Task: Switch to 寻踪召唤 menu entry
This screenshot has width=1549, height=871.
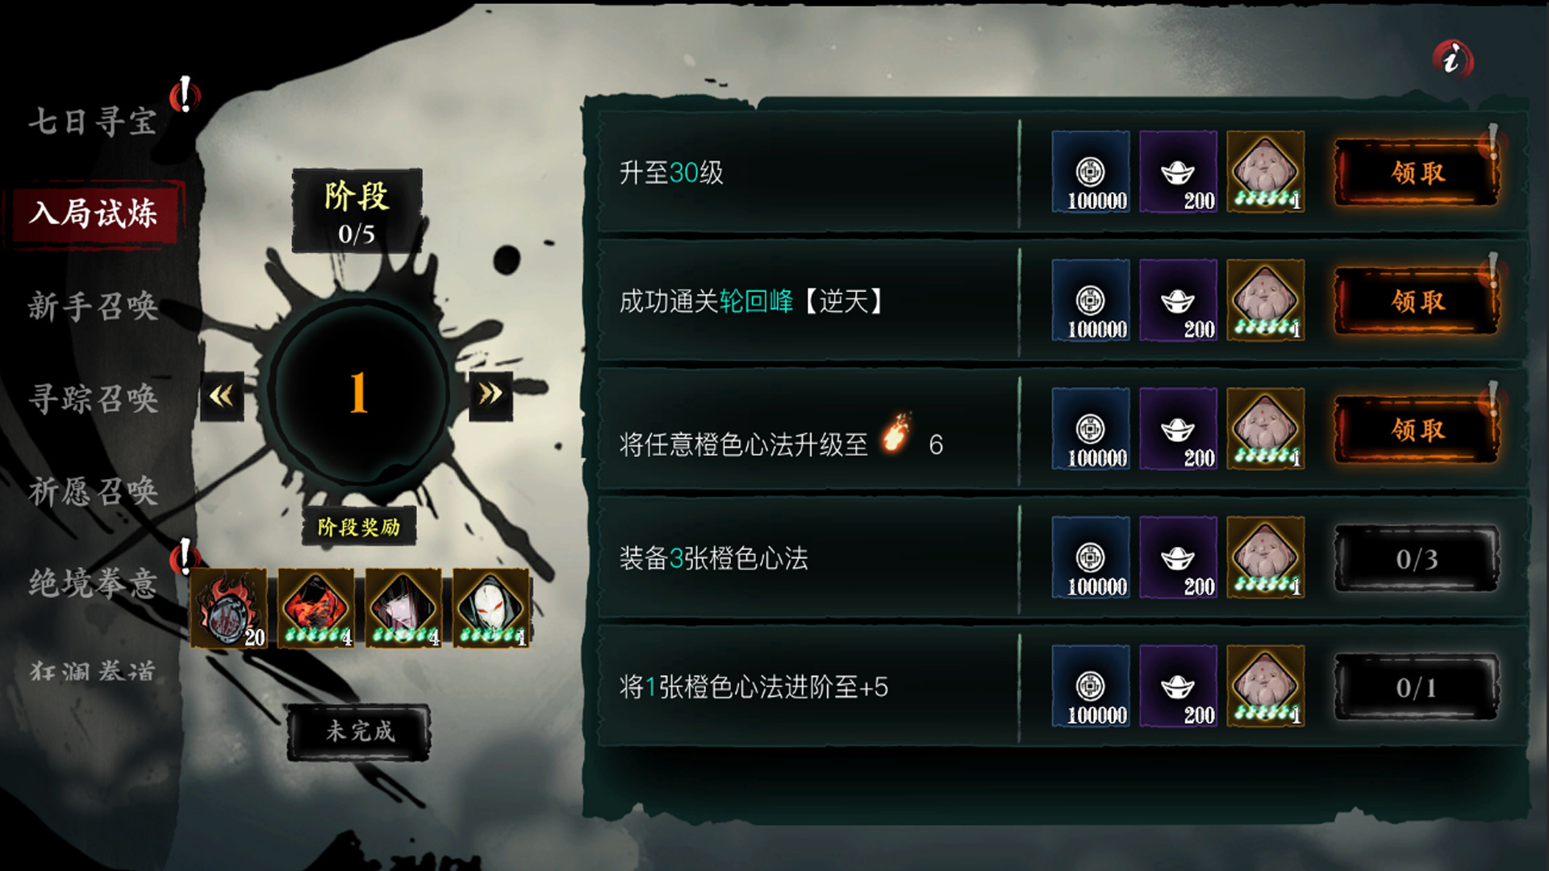Action: [93, 398]
